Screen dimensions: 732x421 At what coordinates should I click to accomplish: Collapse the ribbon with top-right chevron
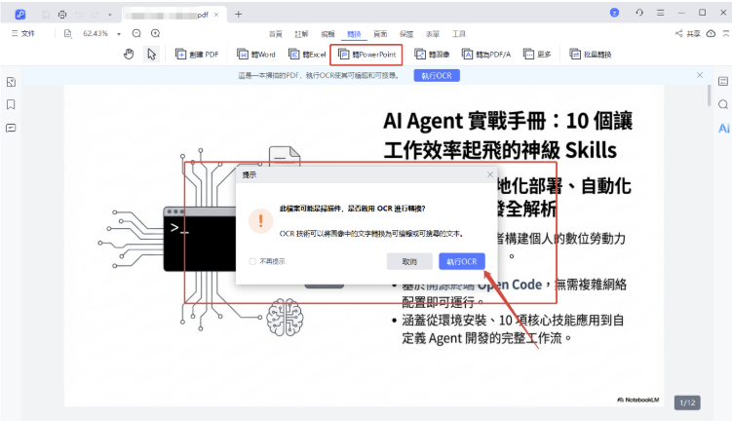pos(726,33)
